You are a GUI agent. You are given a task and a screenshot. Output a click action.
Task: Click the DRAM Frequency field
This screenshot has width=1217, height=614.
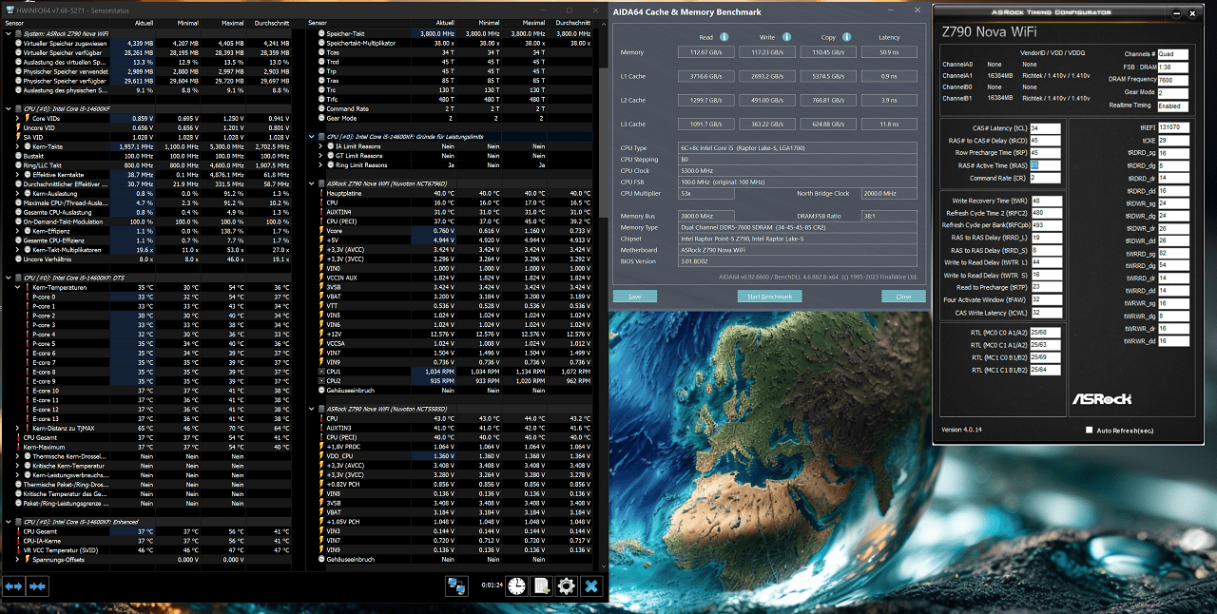(x=1174, y=79)
